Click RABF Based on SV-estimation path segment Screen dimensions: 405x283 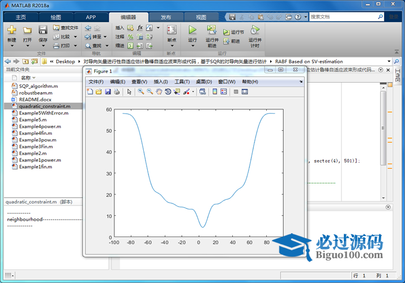309,61
